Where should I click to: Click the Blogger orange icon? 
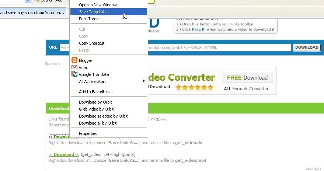74,60
